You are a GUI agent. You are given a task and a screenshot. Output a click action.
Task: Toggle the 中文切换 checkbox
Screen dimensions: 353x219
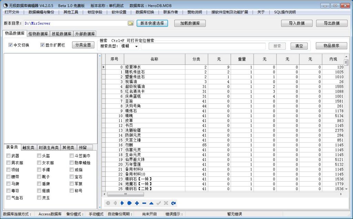pyautogui.click(x=11, y=45)
